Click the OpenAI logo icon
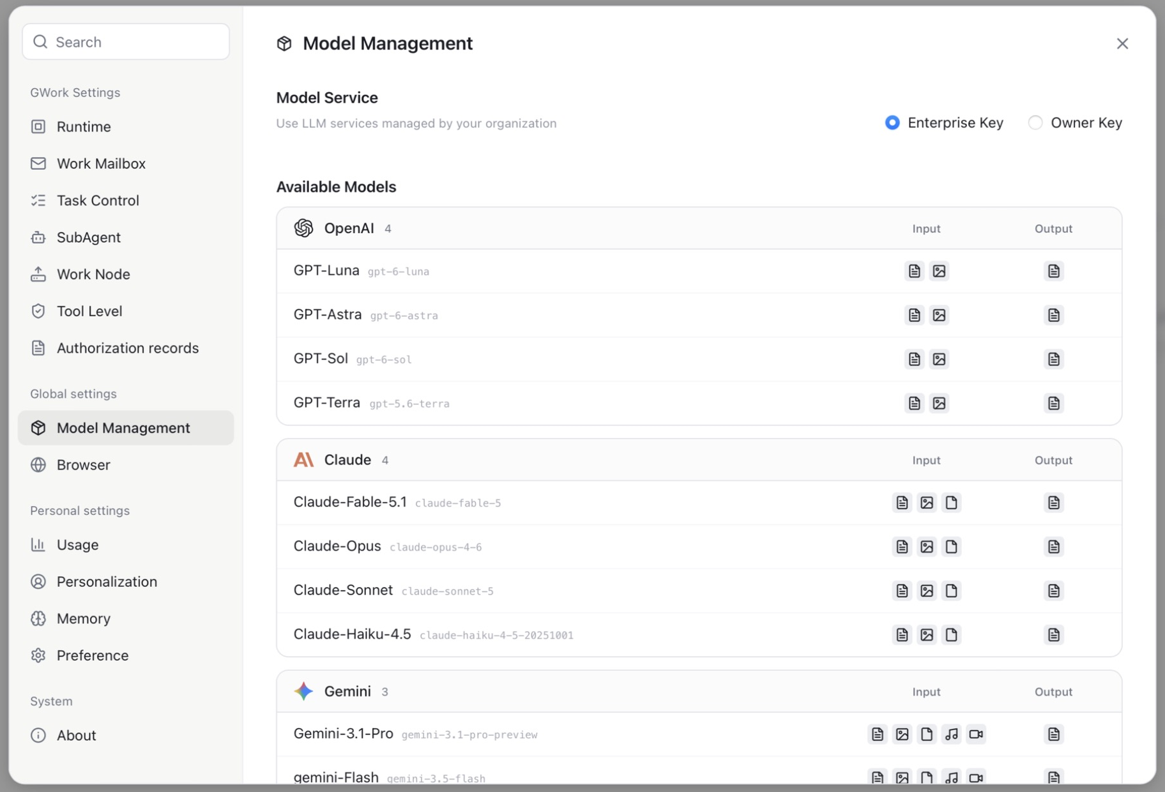The height and width of the screenshot is (792, 1165). pos(303,228)
